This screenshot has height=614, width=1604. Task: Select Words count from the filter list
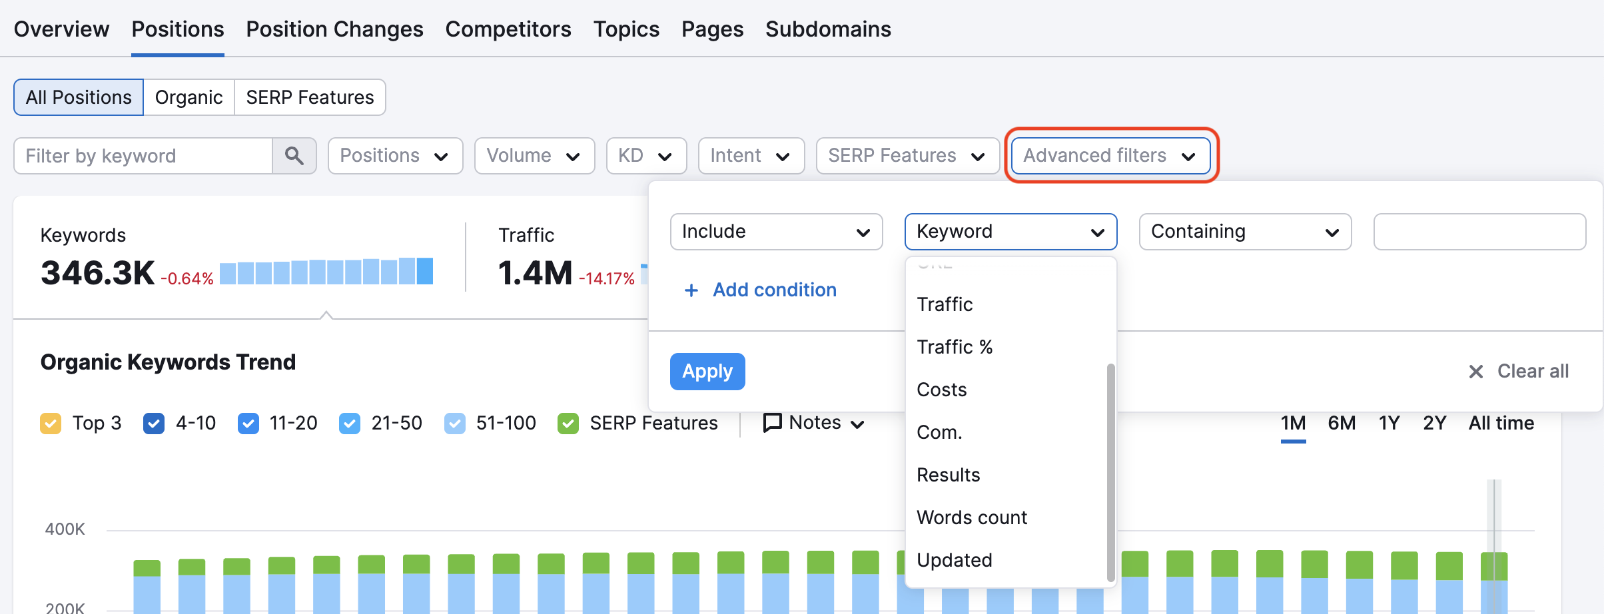coord(971,517)
